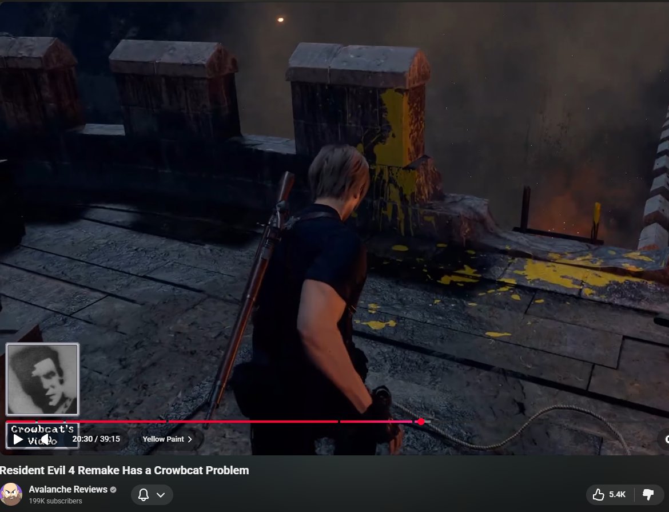Dislike the video with thumbs-down icon

click(x=648, y=494)
